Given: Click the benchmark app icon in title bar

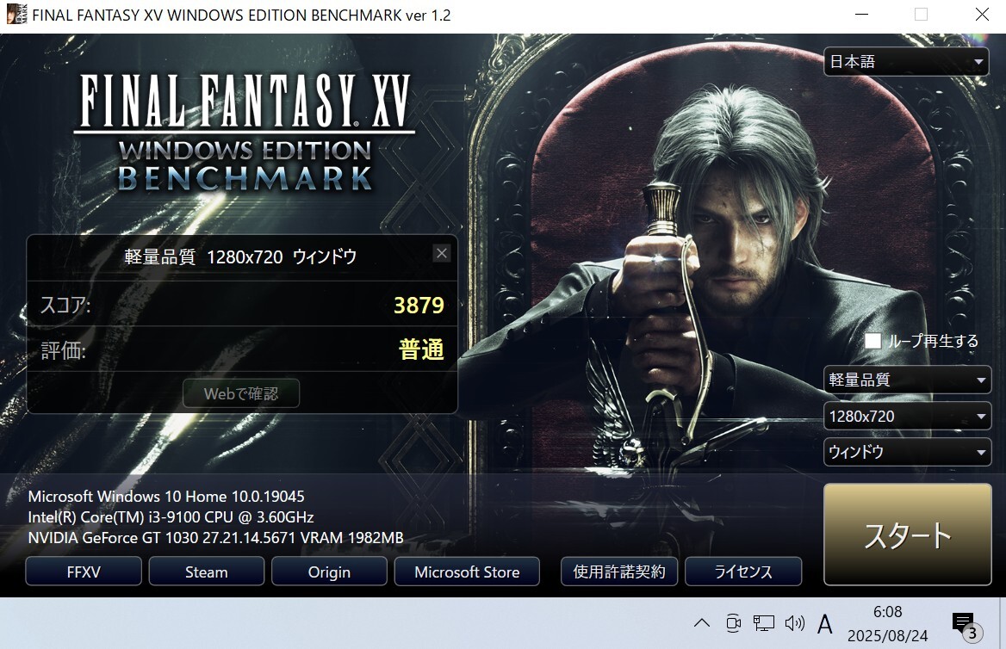Looking at the screenshot, I should coord(16,14).
